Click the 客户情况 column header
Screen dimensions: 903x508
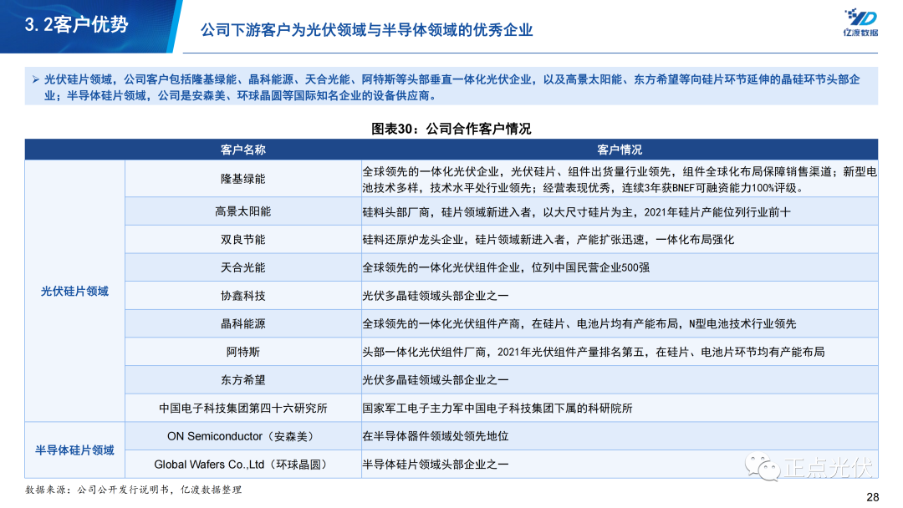[620, 150]
